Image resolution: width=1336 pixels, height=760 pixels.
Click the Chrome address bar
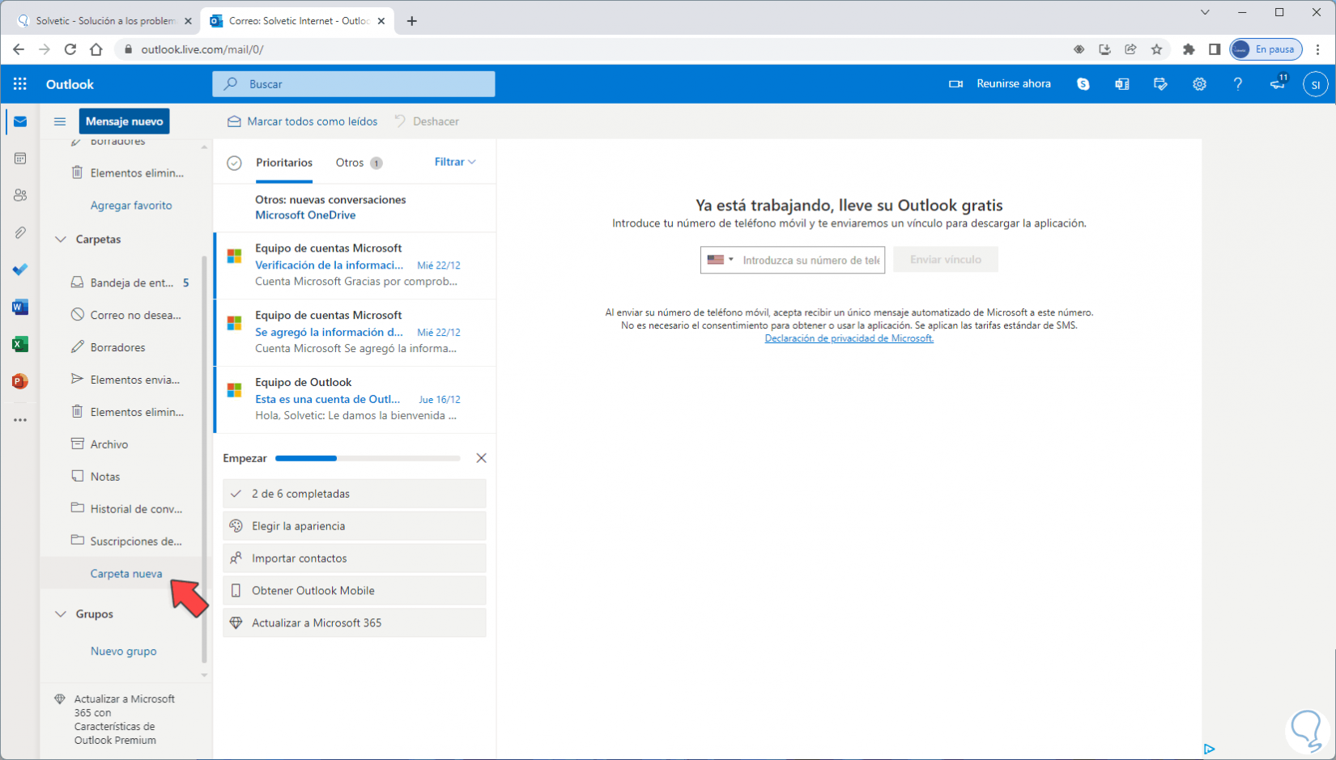coord(599,49)
